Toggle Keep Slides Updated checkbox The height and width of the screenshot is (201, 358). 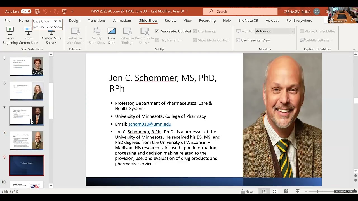(x=157, y=31)
